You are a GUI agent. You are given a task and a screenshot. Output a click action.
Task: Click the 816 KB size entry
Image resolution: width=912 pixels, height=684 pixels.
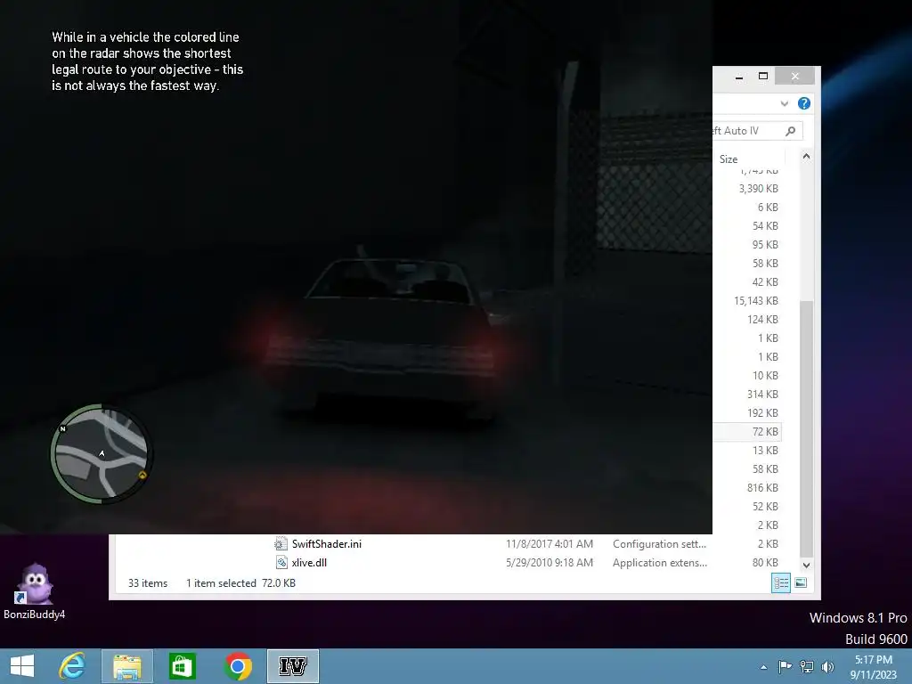coord(762,487)
